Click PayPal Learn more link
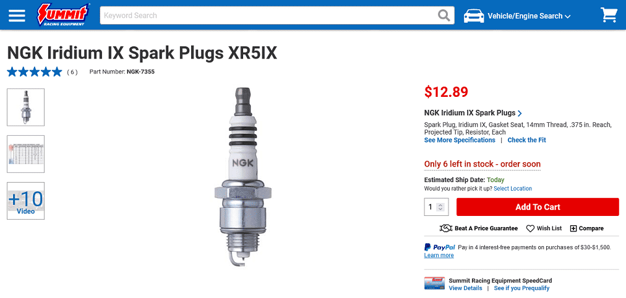 tap(439, 255)
